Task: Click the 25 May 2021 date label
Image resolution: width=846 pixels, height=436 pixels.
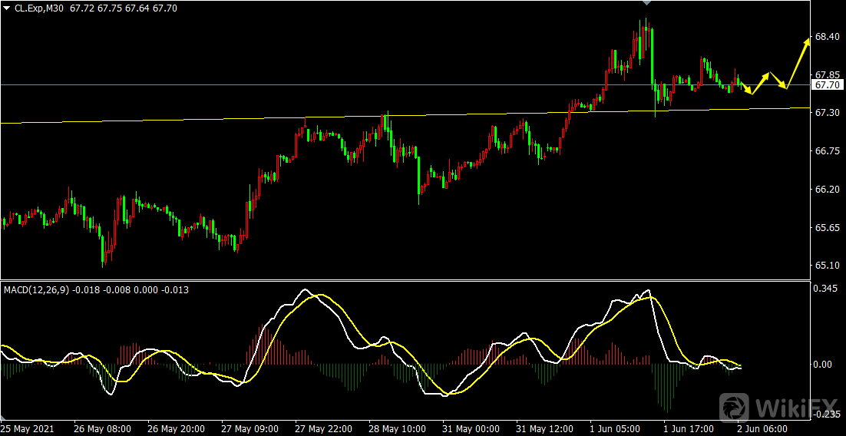Action: 28,428
